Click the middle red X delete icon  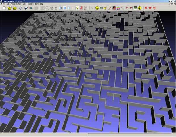(150, 8)
